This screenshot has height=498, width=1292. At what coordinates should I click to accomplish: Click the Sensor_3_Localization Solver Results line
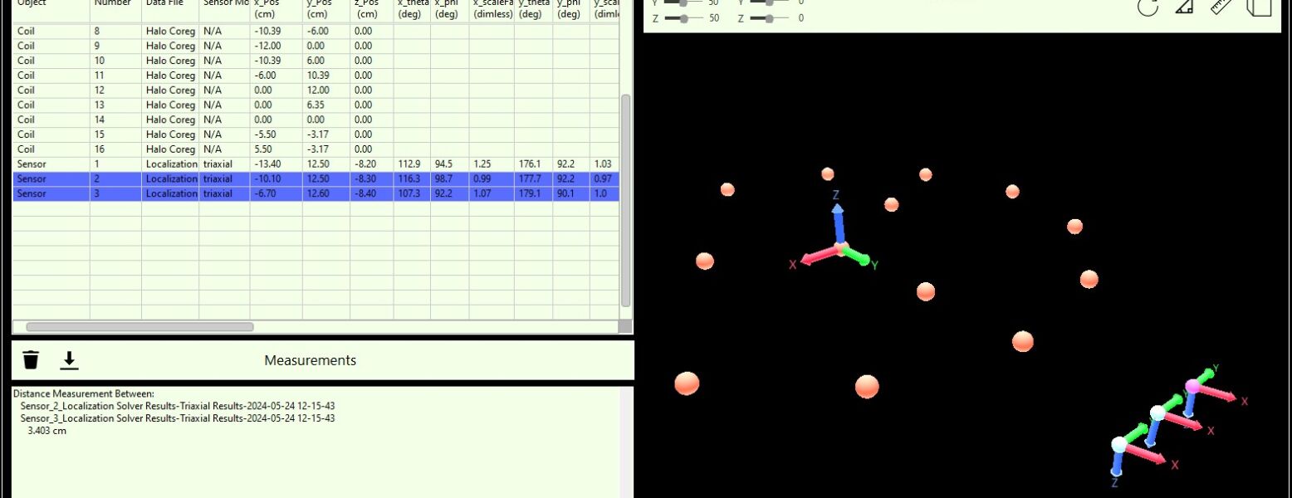point(178,418)
